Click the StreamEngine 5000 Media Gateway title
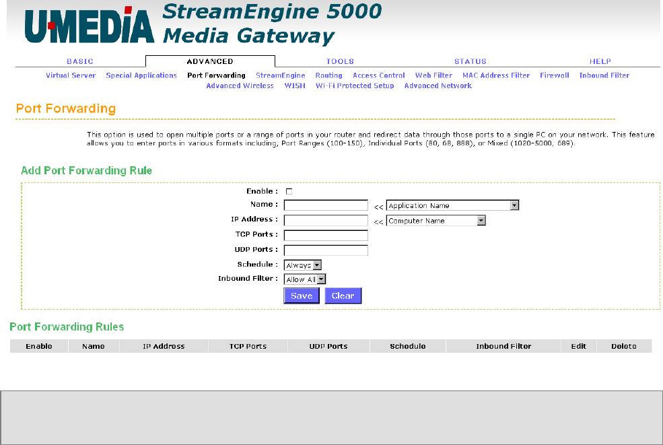The image size is (663, 445). tap(272, 24)
